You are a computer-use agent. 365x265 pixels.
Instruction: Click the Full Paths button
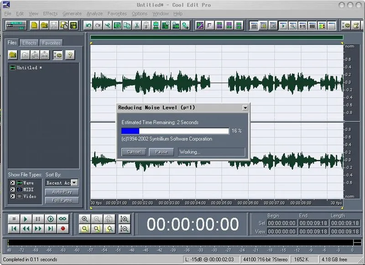coord(62,200)
